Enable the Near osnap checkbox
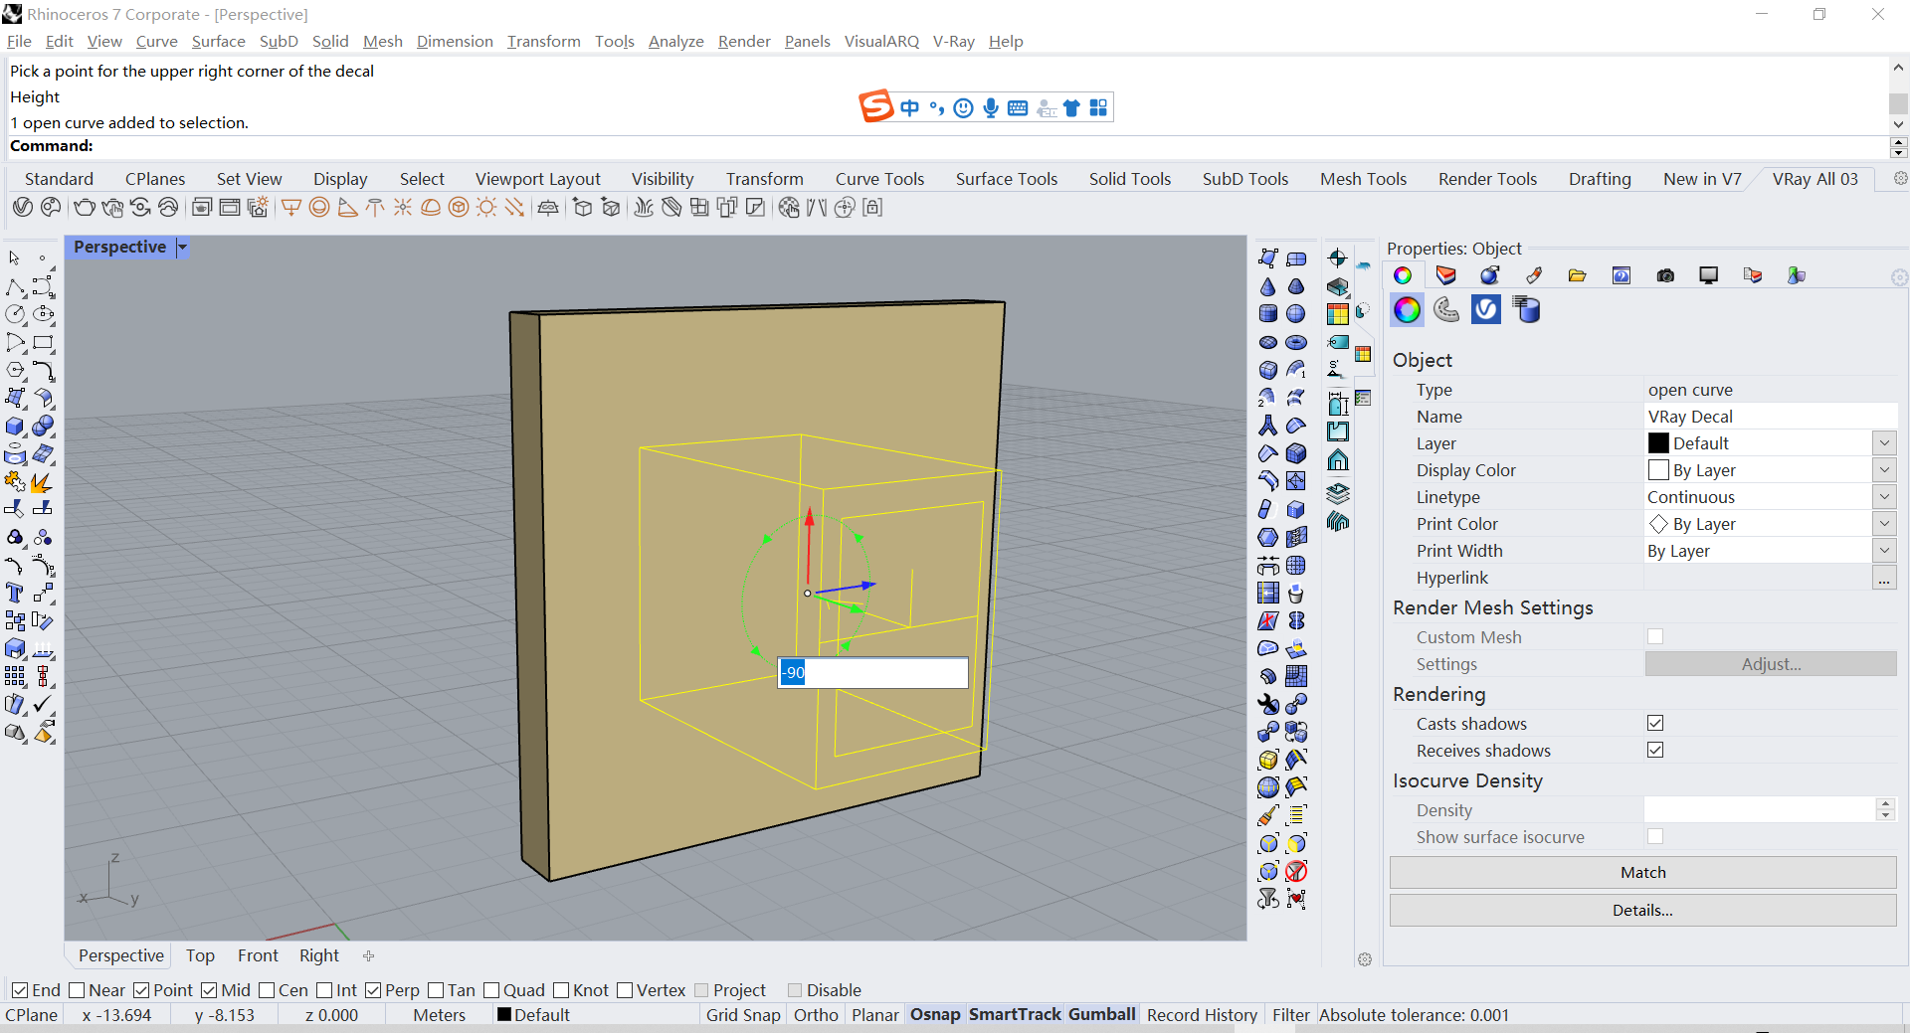The image size is (1910, 1033). (x=77, y=990)
